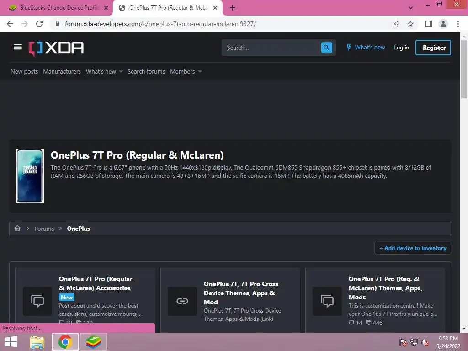
Task: Click the Cross Device link icon
Action: [x=182, y=301]
